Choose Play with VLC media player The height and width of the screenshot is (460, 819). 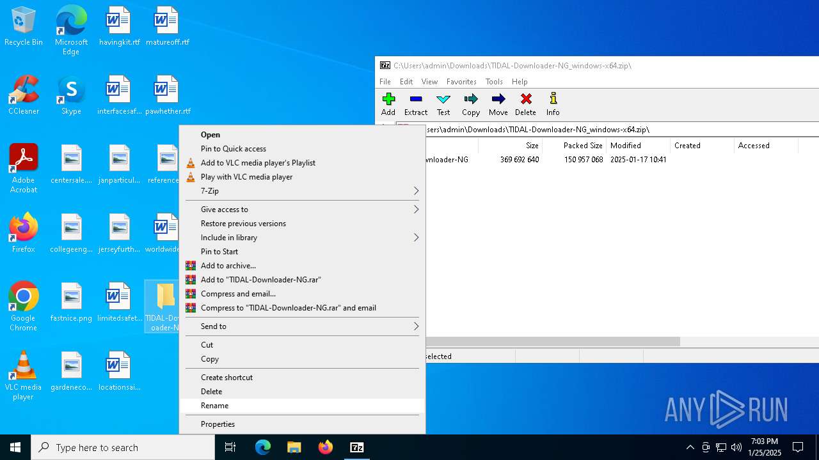[302, 177]
